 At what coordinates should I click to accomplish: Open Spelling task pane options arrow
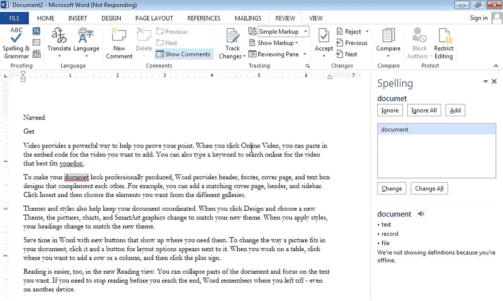[x=485, y=82]
